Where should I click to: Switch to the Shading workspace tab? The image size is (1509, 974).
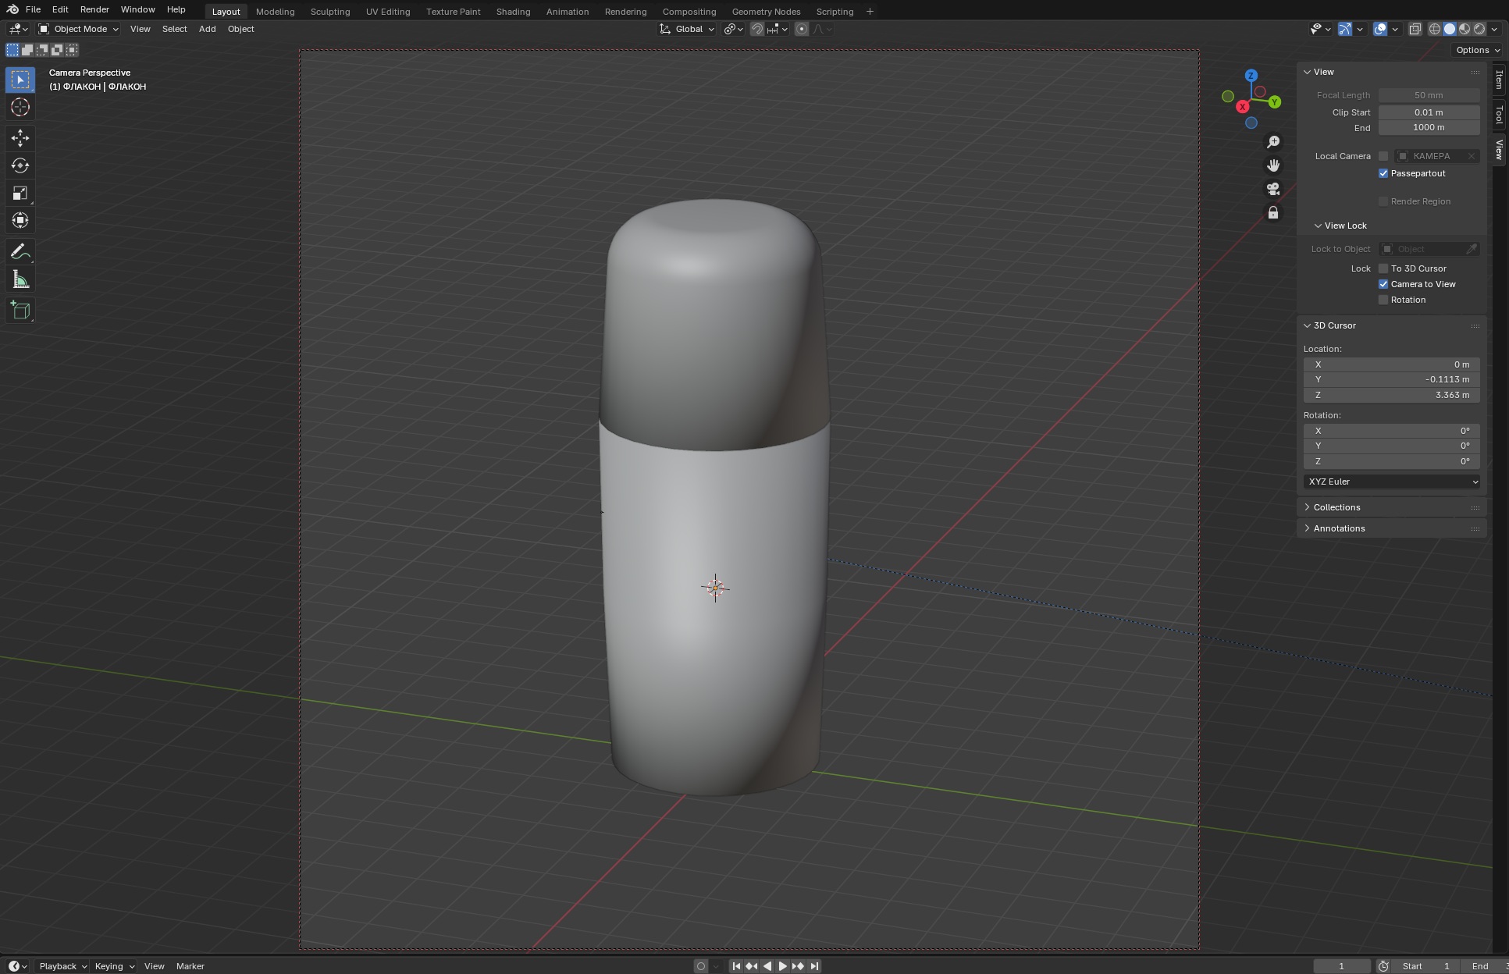point(513,12)
